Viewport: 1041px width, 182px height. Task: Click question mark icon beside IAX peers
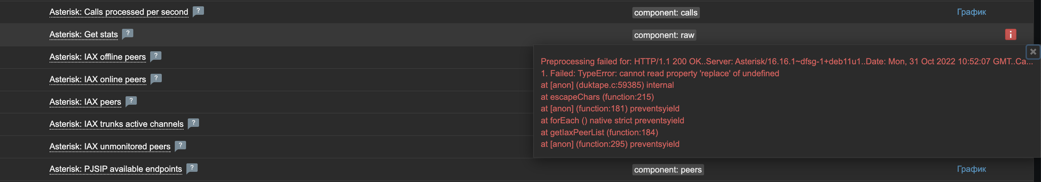(131, 100)
